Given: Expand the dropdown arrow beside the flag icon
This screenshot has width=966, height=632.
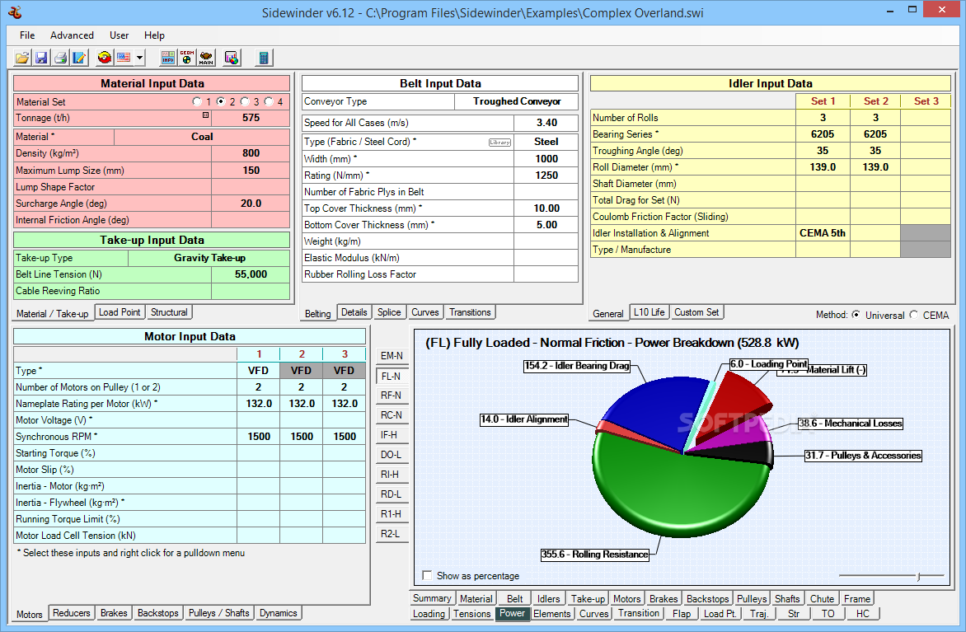Looking at the screenshot, I should [x=140, y=58].
